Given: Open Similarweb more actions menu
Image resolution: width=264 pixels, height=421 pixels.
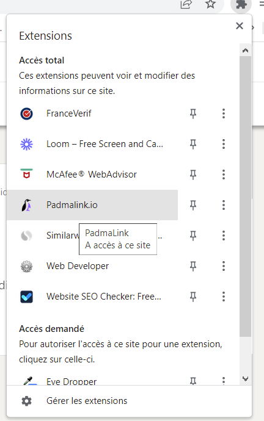Looking at the screenshot, I should pyautogui.click(x=224, y=236).
